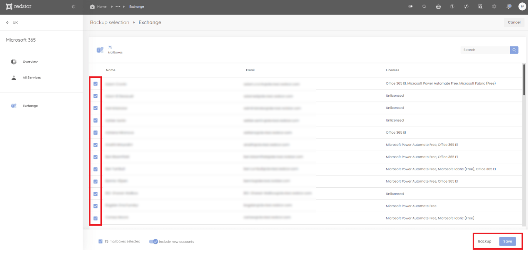Uncheck the 75 mailboxes selected checkbox
528x256 pixels.
point(101,241)
